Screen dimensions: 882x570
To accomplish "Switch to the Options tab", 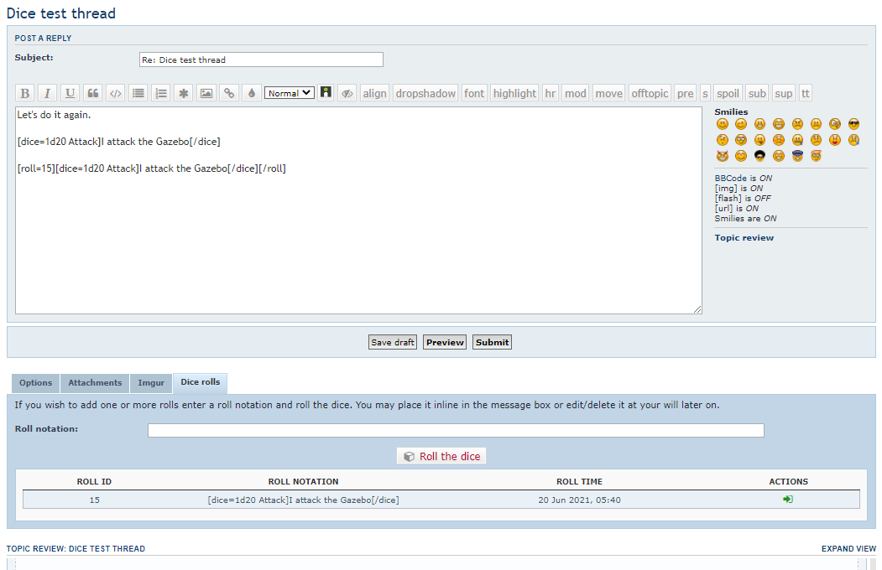I will click(x=36, y=383).
